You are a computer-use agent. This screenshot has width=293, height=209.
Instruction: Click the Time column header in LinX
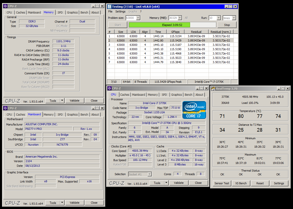pyautogui.click(x=158, y=32)
